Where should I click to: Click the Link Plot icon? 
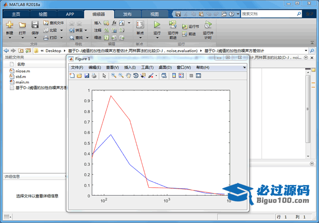click(x=164, y=76)
